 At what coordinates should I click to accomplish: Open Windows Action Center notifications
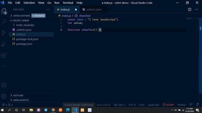[x=198, y=110]
